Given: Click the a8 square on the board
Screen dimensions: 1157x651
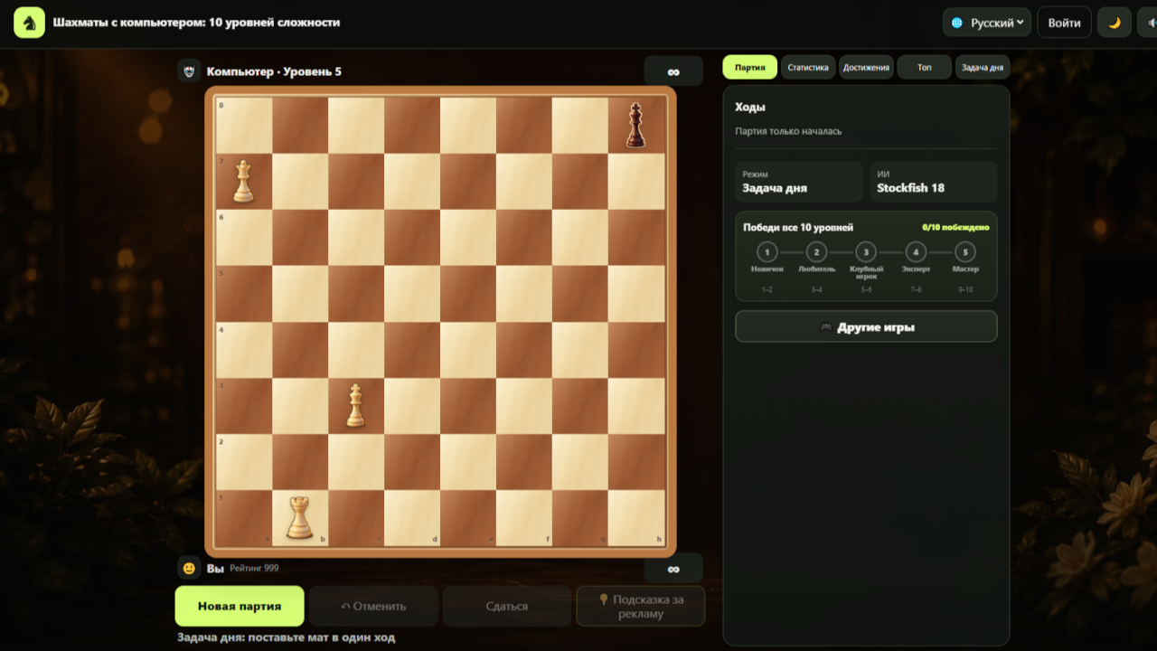Looking at the screenshot, I should pyautogui.click(x=243, y=126).
